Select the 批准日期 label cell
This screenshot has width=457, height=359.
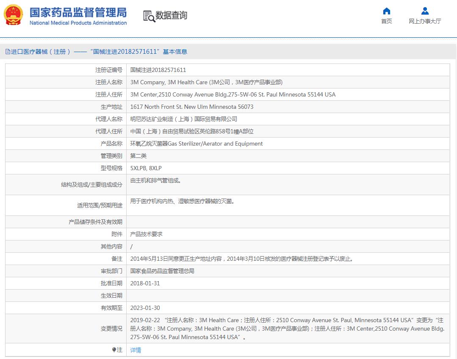(66, 283)
